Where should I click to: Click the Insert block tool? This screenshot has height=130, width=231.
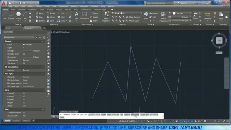tap(146, 16)
